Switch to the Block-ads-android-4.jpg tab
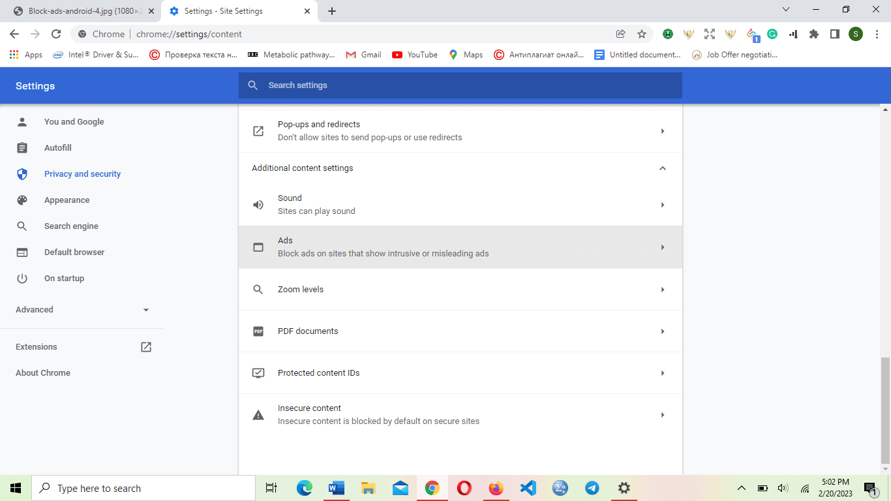The height and width of the screenshot is (501, 891). pos(82,11)
